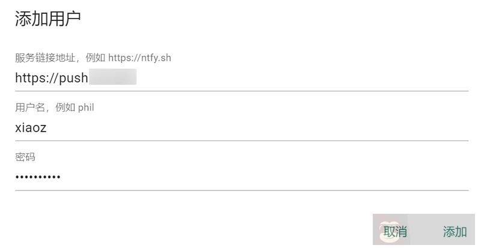Click empty area right of password dots
Viewport: 481px width, 248px height.
240,177
